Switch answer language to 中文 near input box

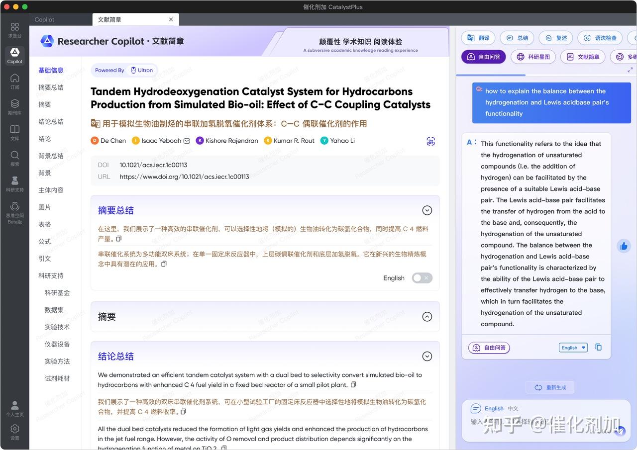click(513, 408)
